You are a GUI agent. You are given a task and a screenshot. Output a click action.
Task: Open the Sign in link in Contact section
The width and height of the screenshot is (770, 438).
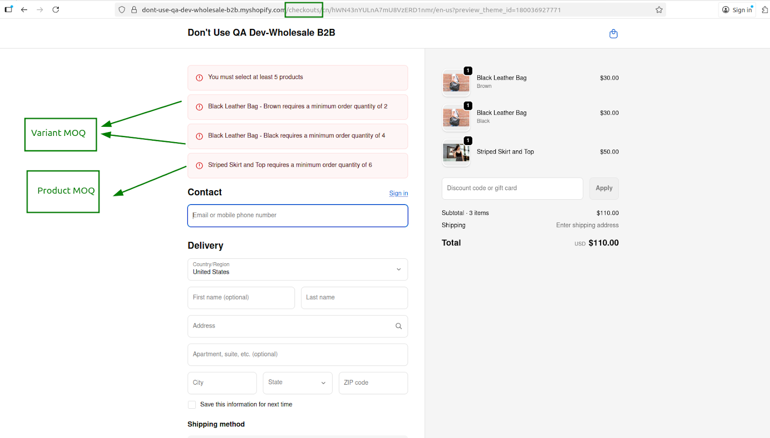point(398,193)
